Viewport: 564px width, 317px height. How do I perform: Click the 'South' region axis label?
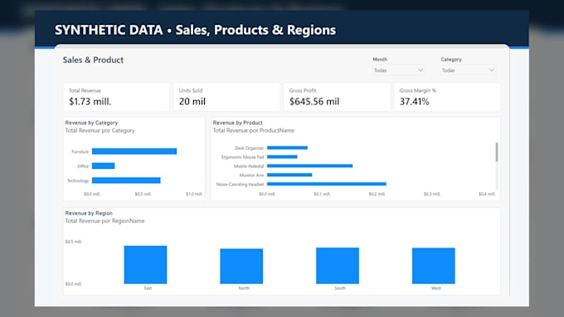click(x=340, y=288)
